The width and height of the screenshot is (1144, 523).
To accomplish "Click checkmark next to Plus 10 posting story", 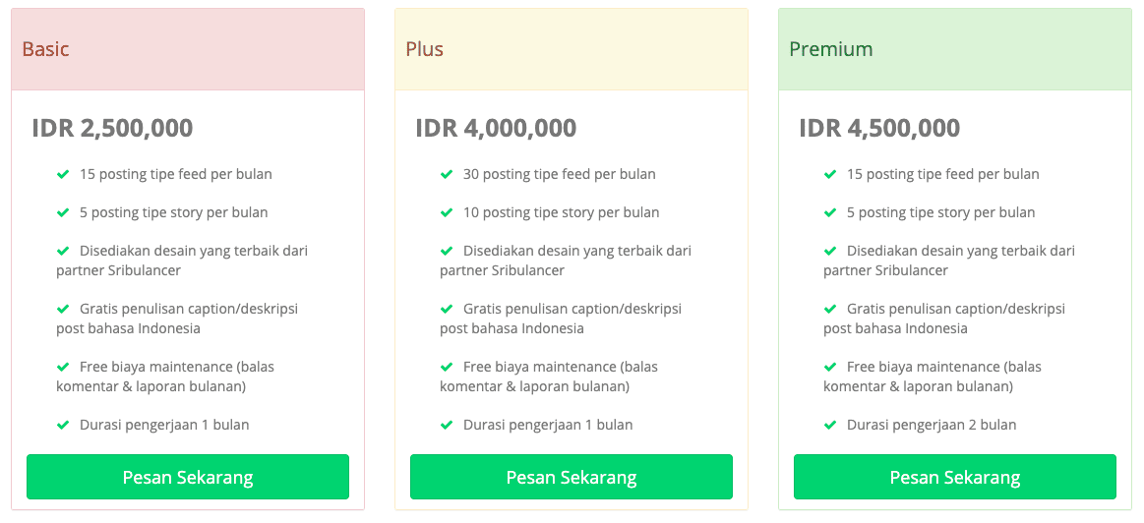I will 447,212.
